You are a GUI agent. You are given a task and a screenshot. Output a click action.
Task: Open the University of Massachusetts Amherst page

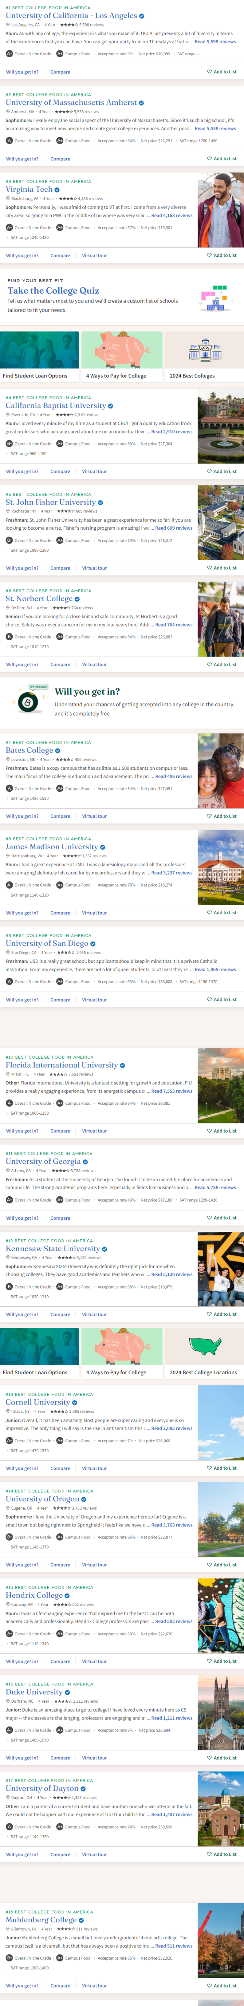tap(71, 103)
